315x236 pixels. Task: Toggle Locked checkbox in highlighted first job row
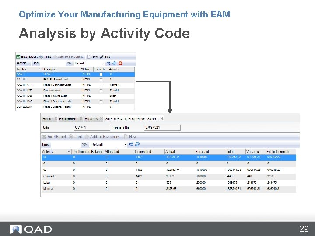(101, 74)
